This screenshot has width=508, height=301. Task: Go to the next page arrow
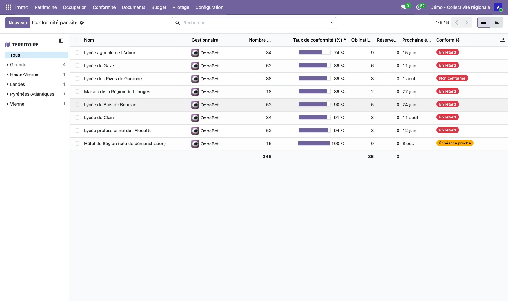coord(467,22)
